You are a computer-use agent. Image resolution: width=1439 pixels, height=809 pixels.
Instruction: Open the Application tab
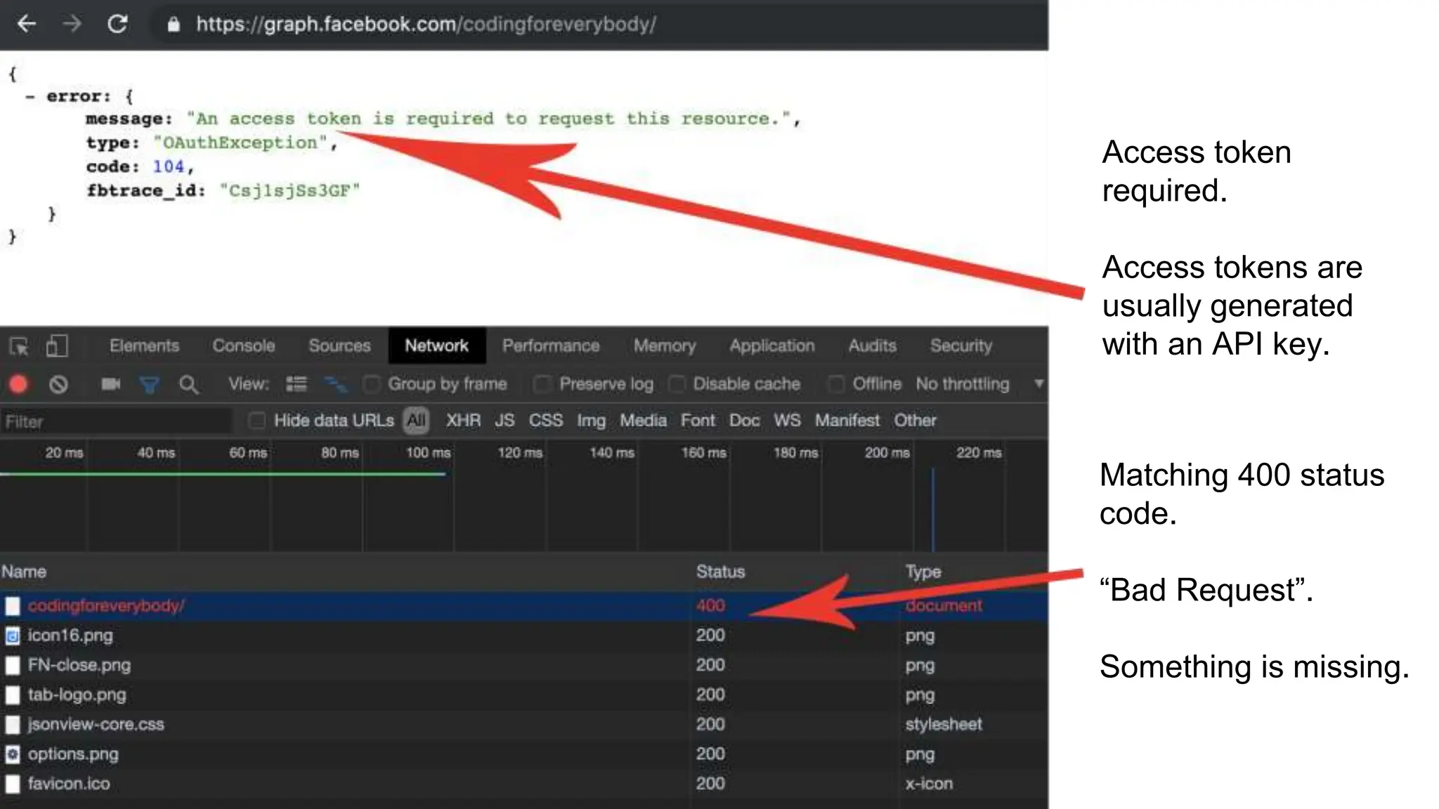pyautogui.click(x=771, y=346)
